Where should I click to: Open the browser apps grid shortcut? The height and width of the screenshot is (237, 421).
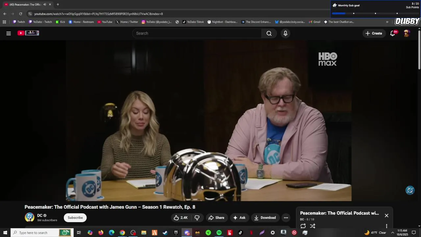4,22
